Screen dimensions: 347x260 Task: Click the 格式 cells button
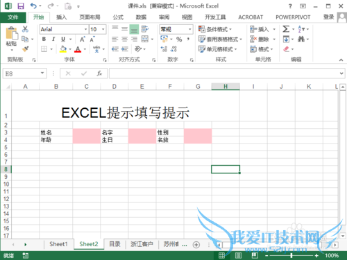click(x=262, y=49)
